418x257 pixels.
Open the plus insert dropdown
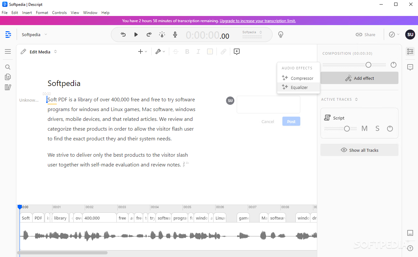pyautogui.click(x=143, y=51)
